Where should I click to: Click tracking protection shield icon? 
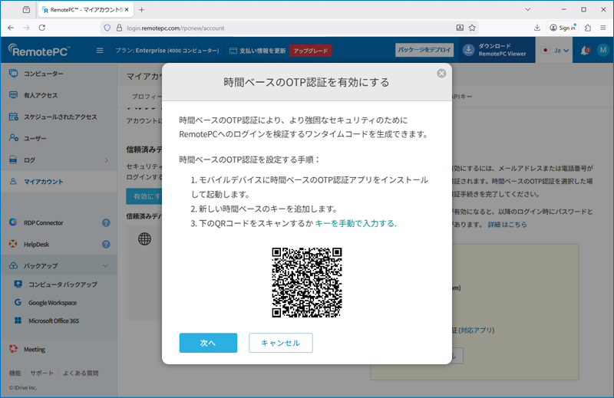pos(107,28)
